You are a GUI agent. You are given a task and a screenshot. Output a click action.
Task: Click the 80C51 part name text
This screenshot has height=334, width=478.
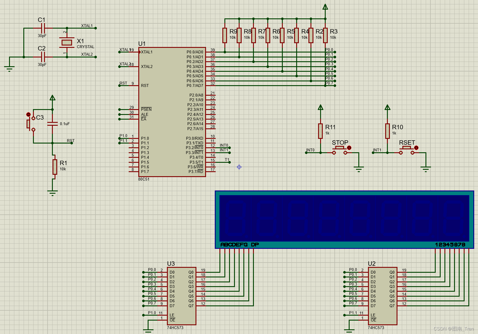(x=144, y=179)
